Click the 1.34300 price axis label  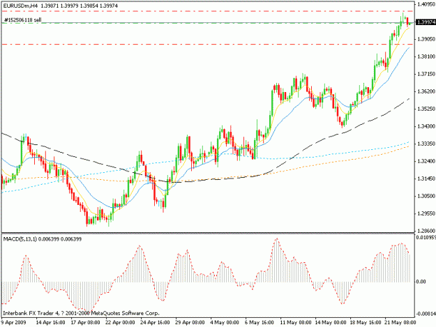coord(426,127)
